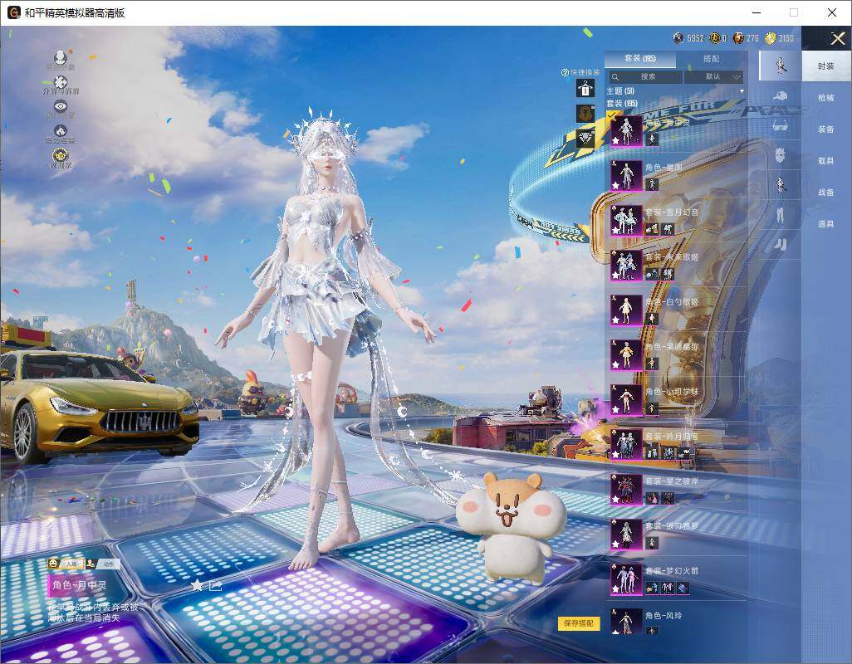Click the hanger quick-change wardrobe icon

(x=585, y=88)
